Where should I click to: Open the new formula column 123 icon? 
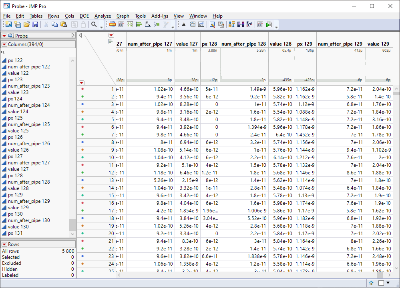[201, 24]
